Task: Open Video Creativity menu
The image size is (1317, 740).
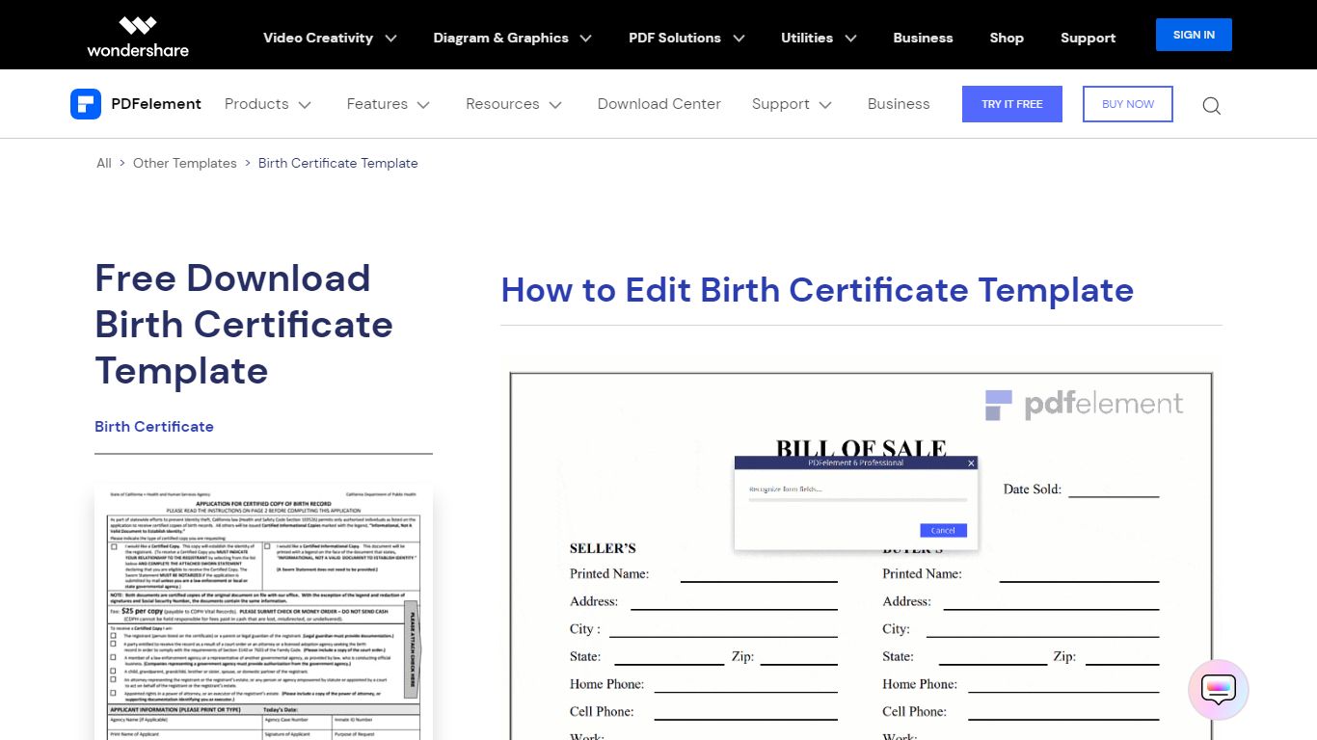Action: tap(318, 38)
